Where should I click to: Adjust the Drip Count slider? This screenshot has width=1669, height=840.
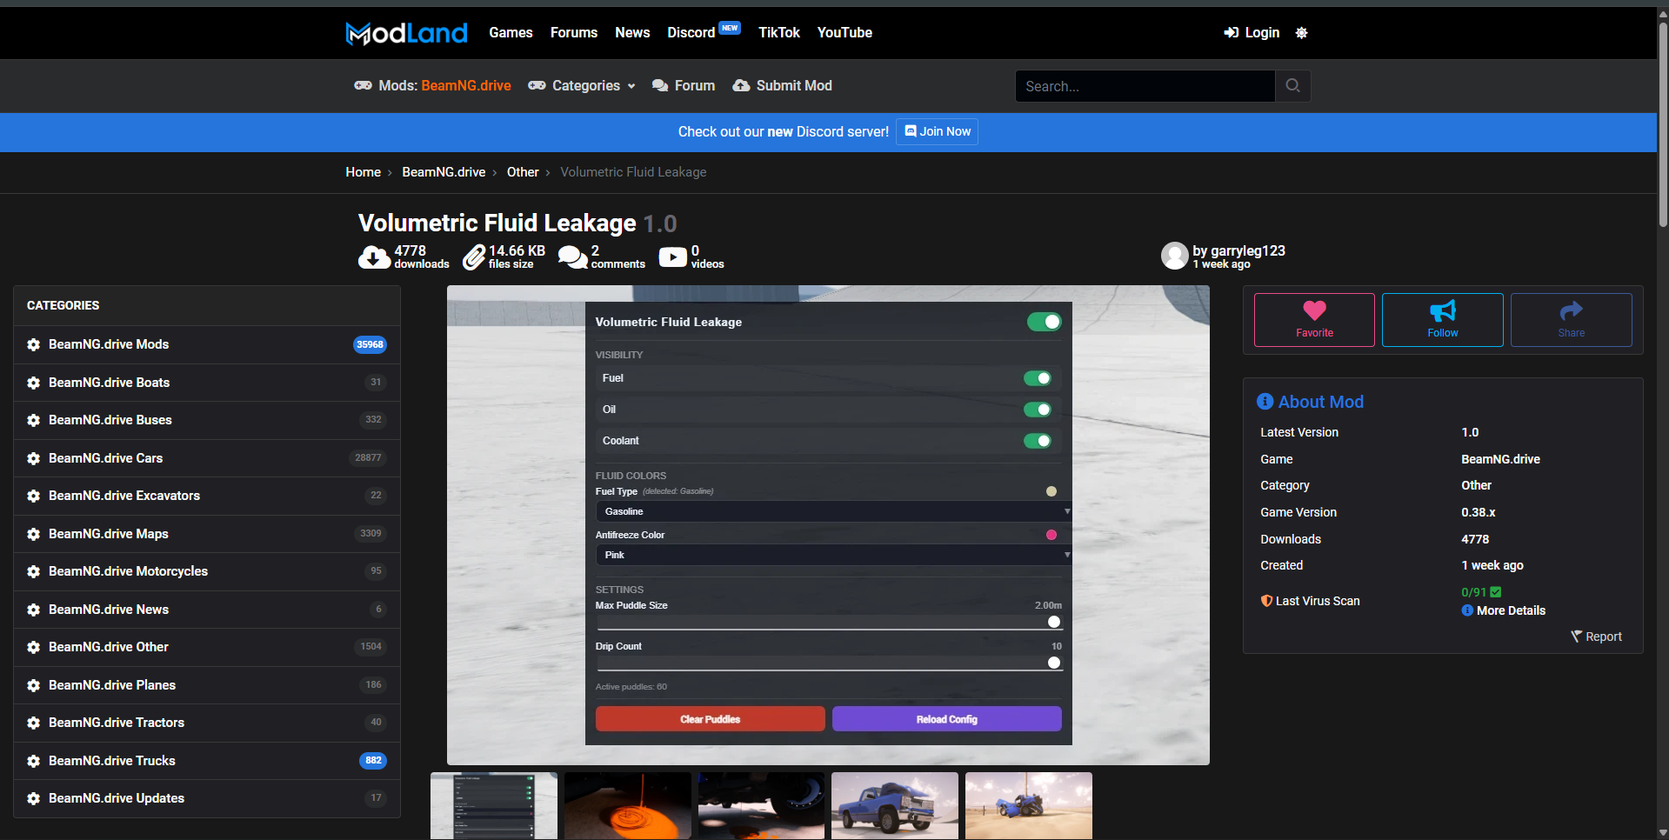pos(829,663)
